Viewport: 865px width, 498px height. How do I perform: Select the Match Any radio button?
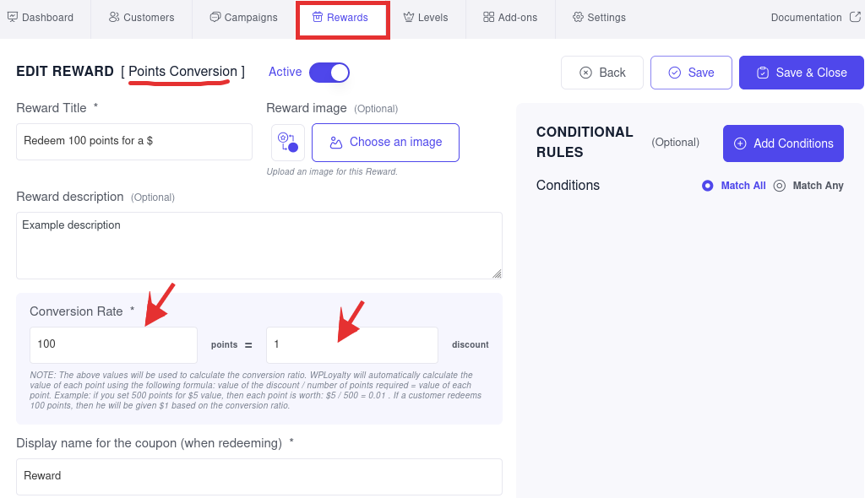click(780, 186)
